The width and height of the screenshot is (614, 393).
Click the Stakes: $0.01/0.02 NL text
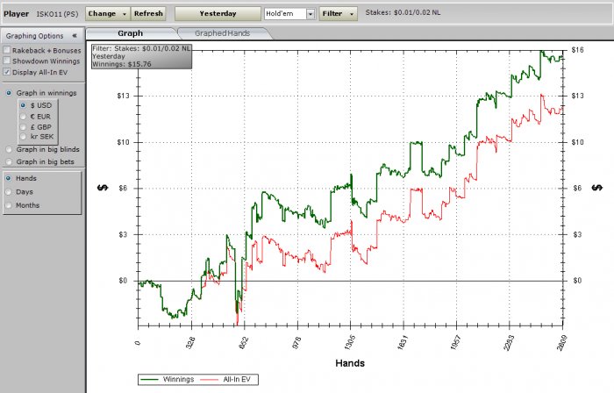coord(403,12)
